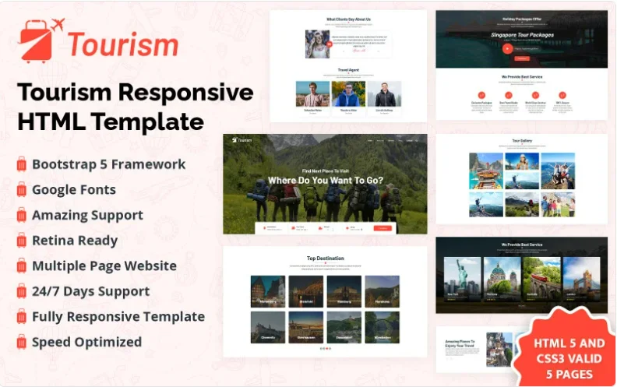Image resolution: width=617 pixels, height=387 pixels.
Task: Click the Where Do You Want To Go? headline
Action: coord(325,181)
